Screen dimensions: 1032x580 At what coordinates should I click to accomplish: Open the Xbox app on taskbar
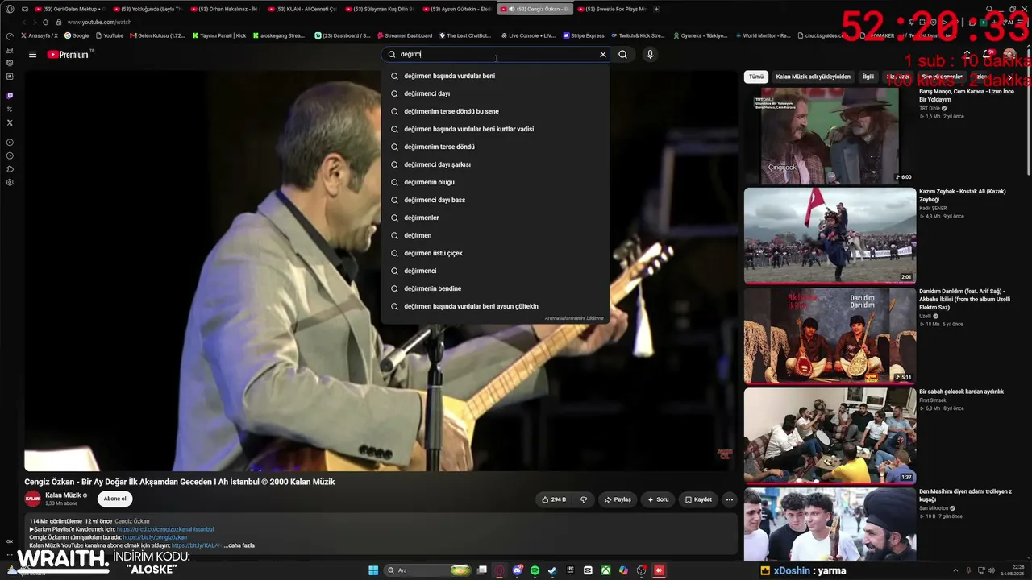(x=605, y=570)
